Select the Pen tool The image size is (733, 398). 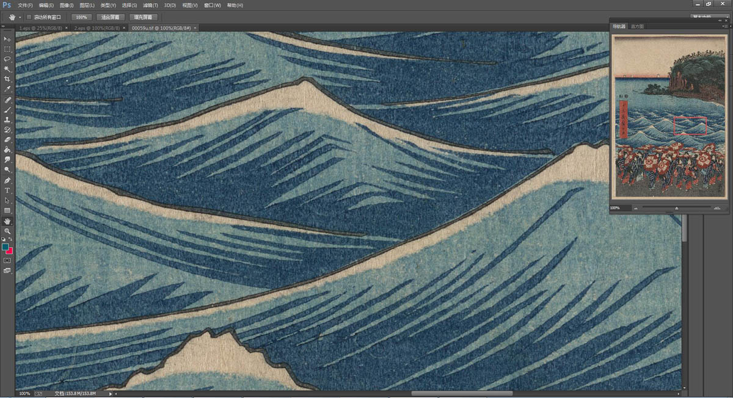click(7, 181)
